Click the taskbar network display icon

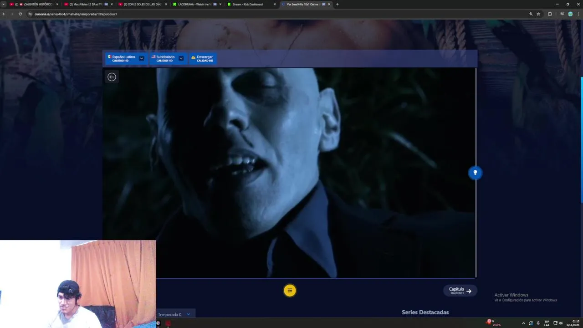[555, 323]
